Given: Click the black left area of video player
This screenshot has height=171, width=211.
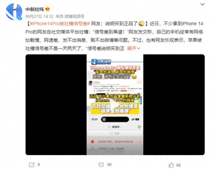Looking at the screenshot, I should pyautogui.click(x=56, y=105).
